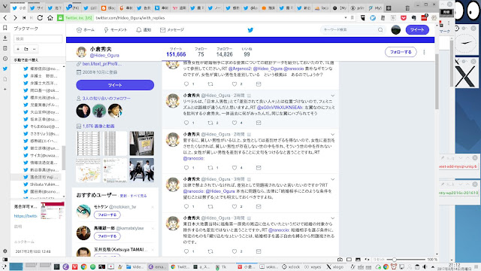
Task: Follow 小倉秀夫 with the follow button
Action: pos(401,52)
